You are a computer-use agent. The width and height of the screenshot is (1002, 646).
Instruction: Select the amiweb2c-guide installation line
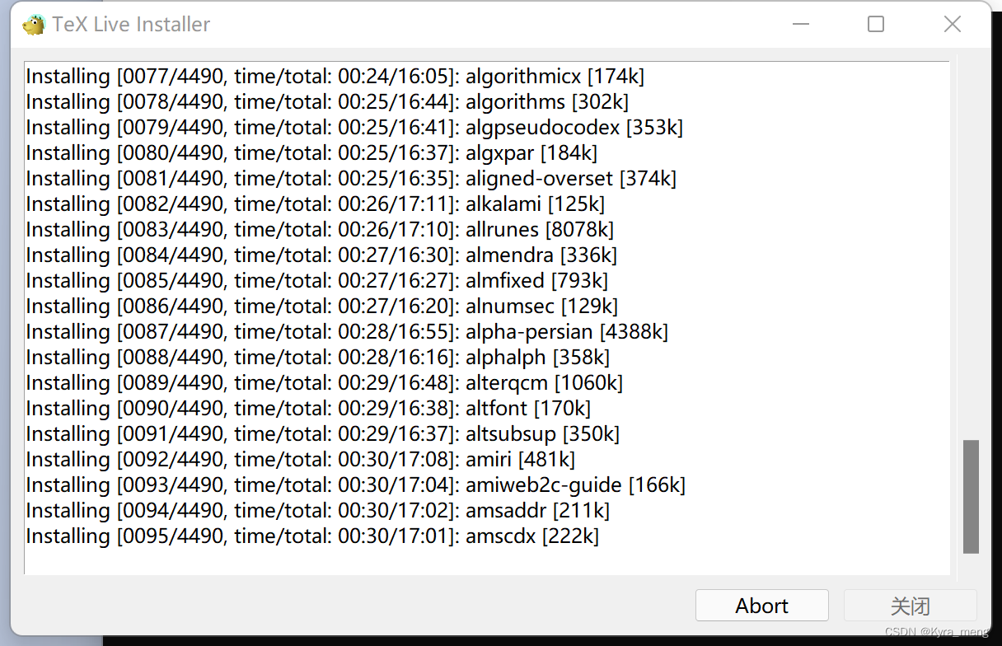[356, 485]
